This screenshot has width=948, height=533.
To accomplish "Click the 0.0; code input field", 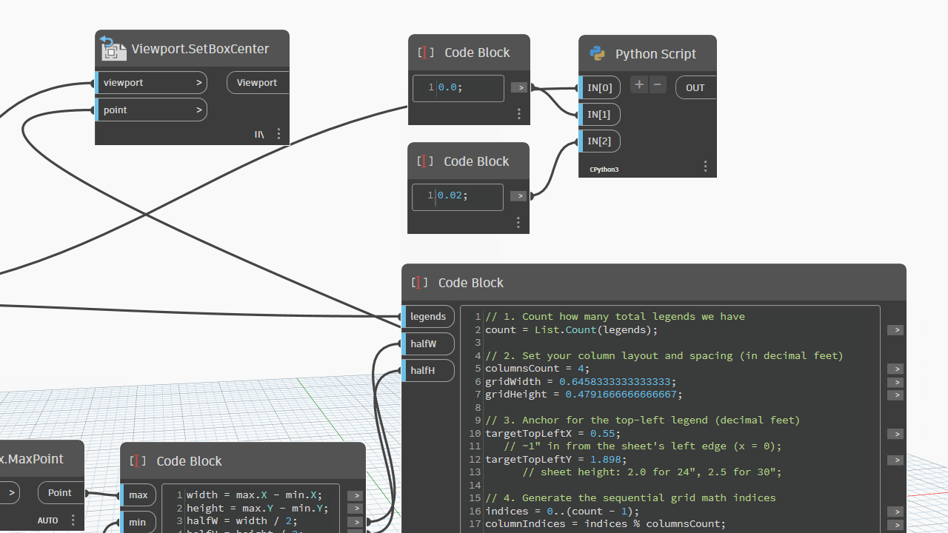I will [458, 88].
